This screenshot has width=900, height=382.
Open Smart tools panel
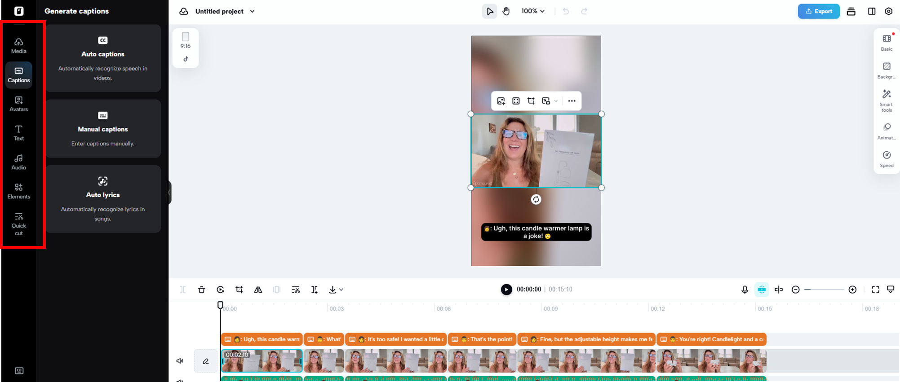(886, 101)
